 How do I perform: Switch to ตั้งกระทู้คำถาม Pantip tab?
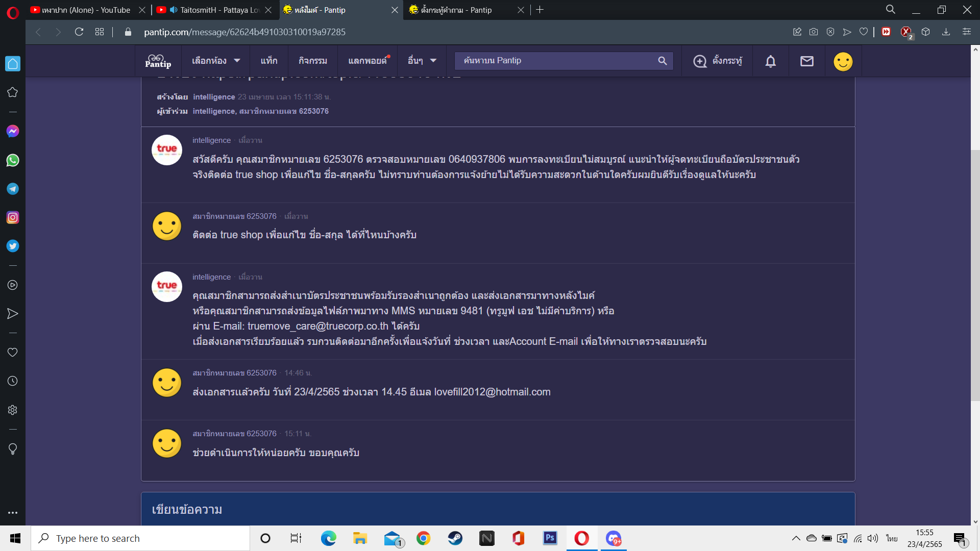click(x=456, y=10)
